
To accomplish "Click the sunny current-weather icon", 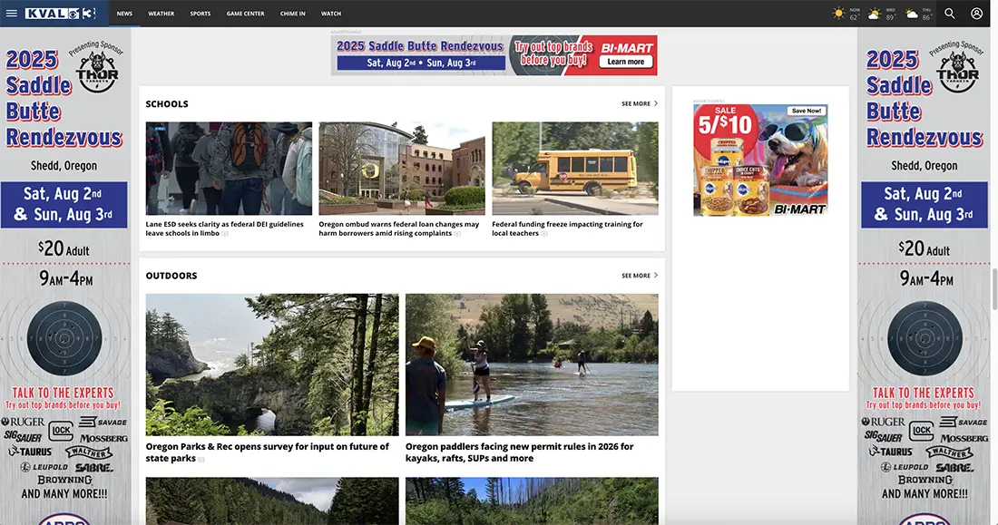I will click(x=839, y=14).
